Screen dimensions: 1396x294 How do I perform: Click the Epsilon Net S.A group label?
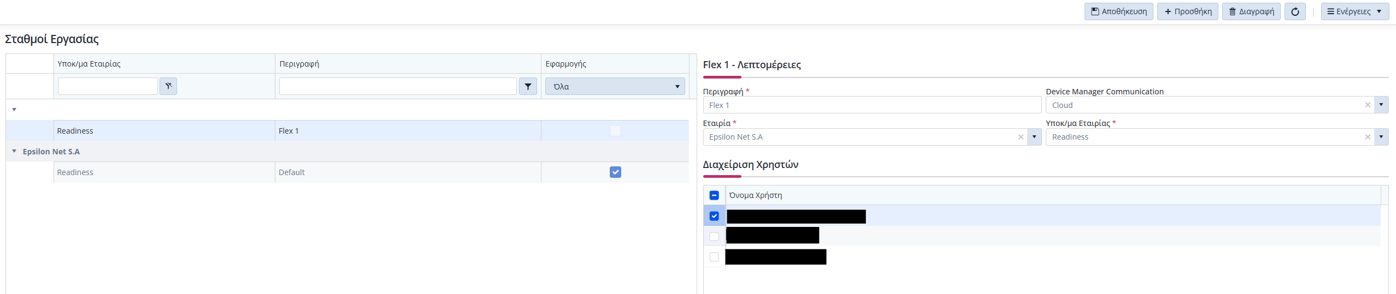pyautogui.click(x=51, y=152)
